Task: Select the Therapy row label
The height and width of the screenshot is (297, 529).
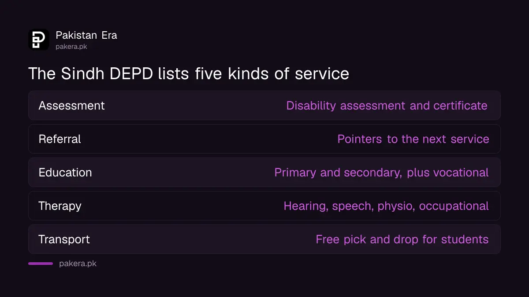Action: click(x=60, y=206)
